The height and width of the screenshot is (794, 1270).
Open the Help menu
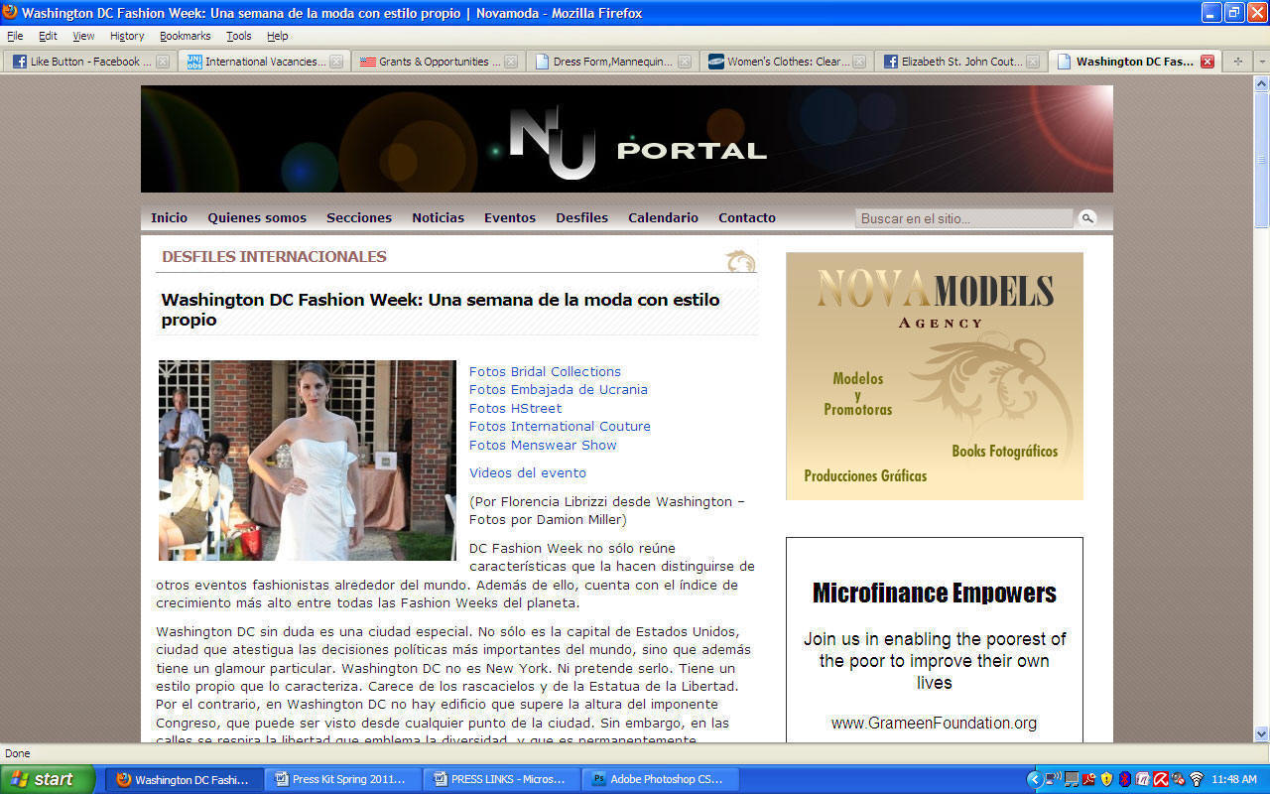coord(278,36)
